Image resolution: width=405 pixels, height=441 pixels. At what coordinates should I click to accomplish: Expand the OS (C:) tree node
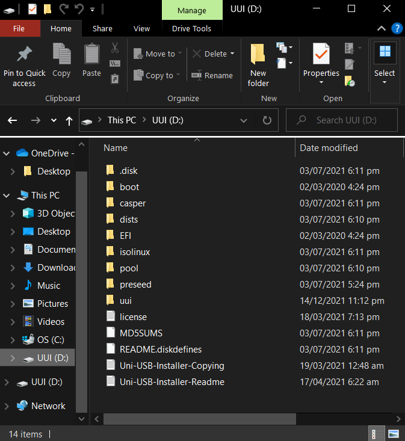[x=13, y=340]
